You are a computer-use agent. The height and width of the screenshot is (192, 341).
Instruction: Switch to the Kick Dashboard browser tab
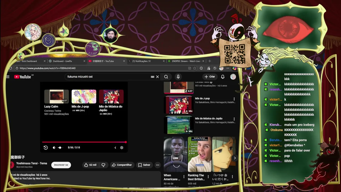tap(28, 61)
